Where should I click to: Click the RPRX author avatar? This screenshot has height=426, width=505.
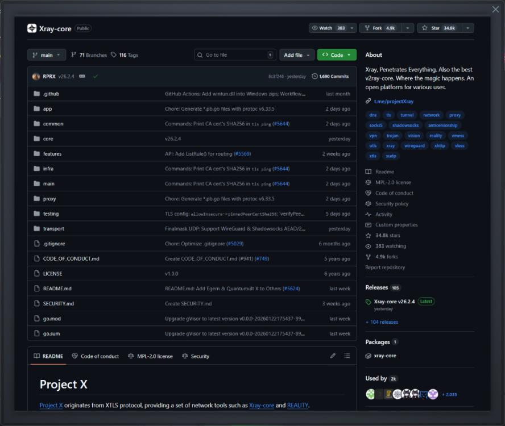pyautogui.click(x=36, y=77)
